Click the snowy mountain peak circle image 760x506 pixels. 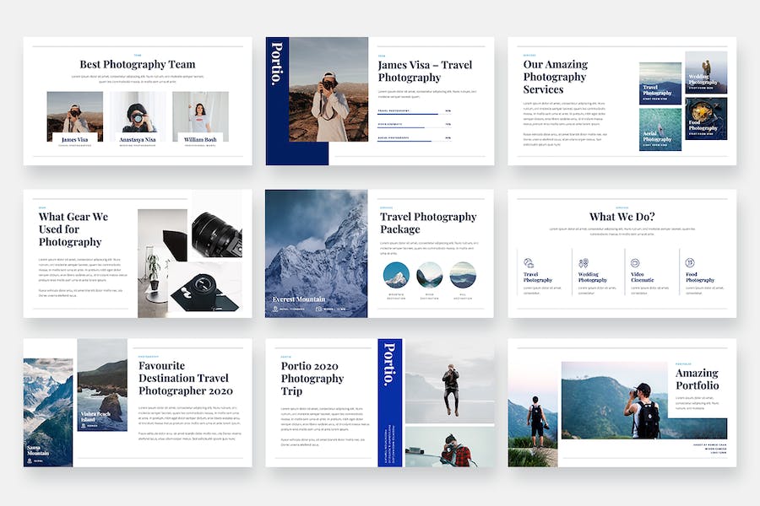click(396, 274)
